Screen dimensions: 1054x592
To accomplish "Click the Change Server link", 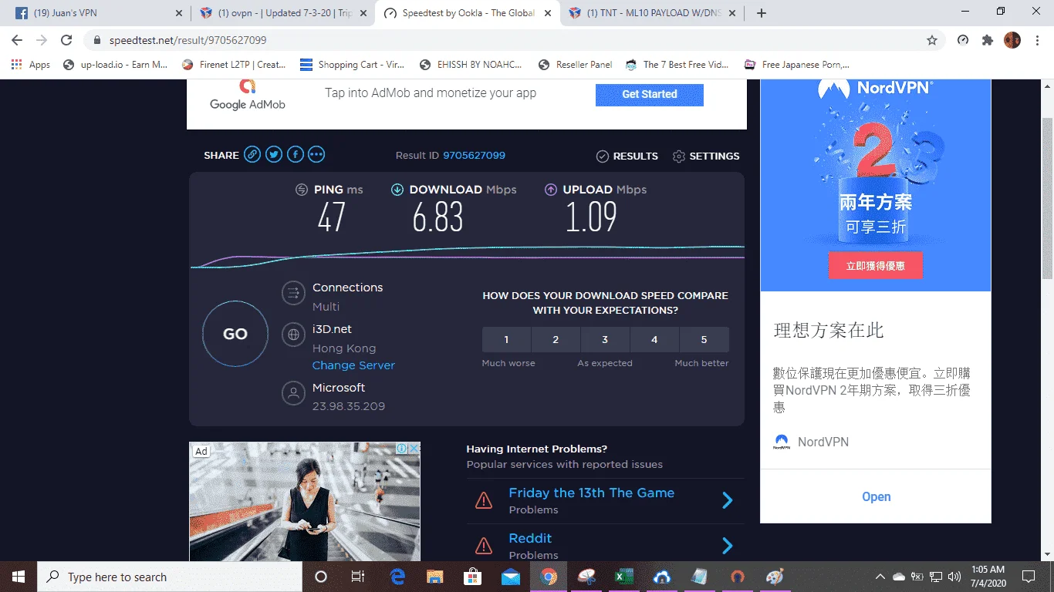I will tap(353, 365).
